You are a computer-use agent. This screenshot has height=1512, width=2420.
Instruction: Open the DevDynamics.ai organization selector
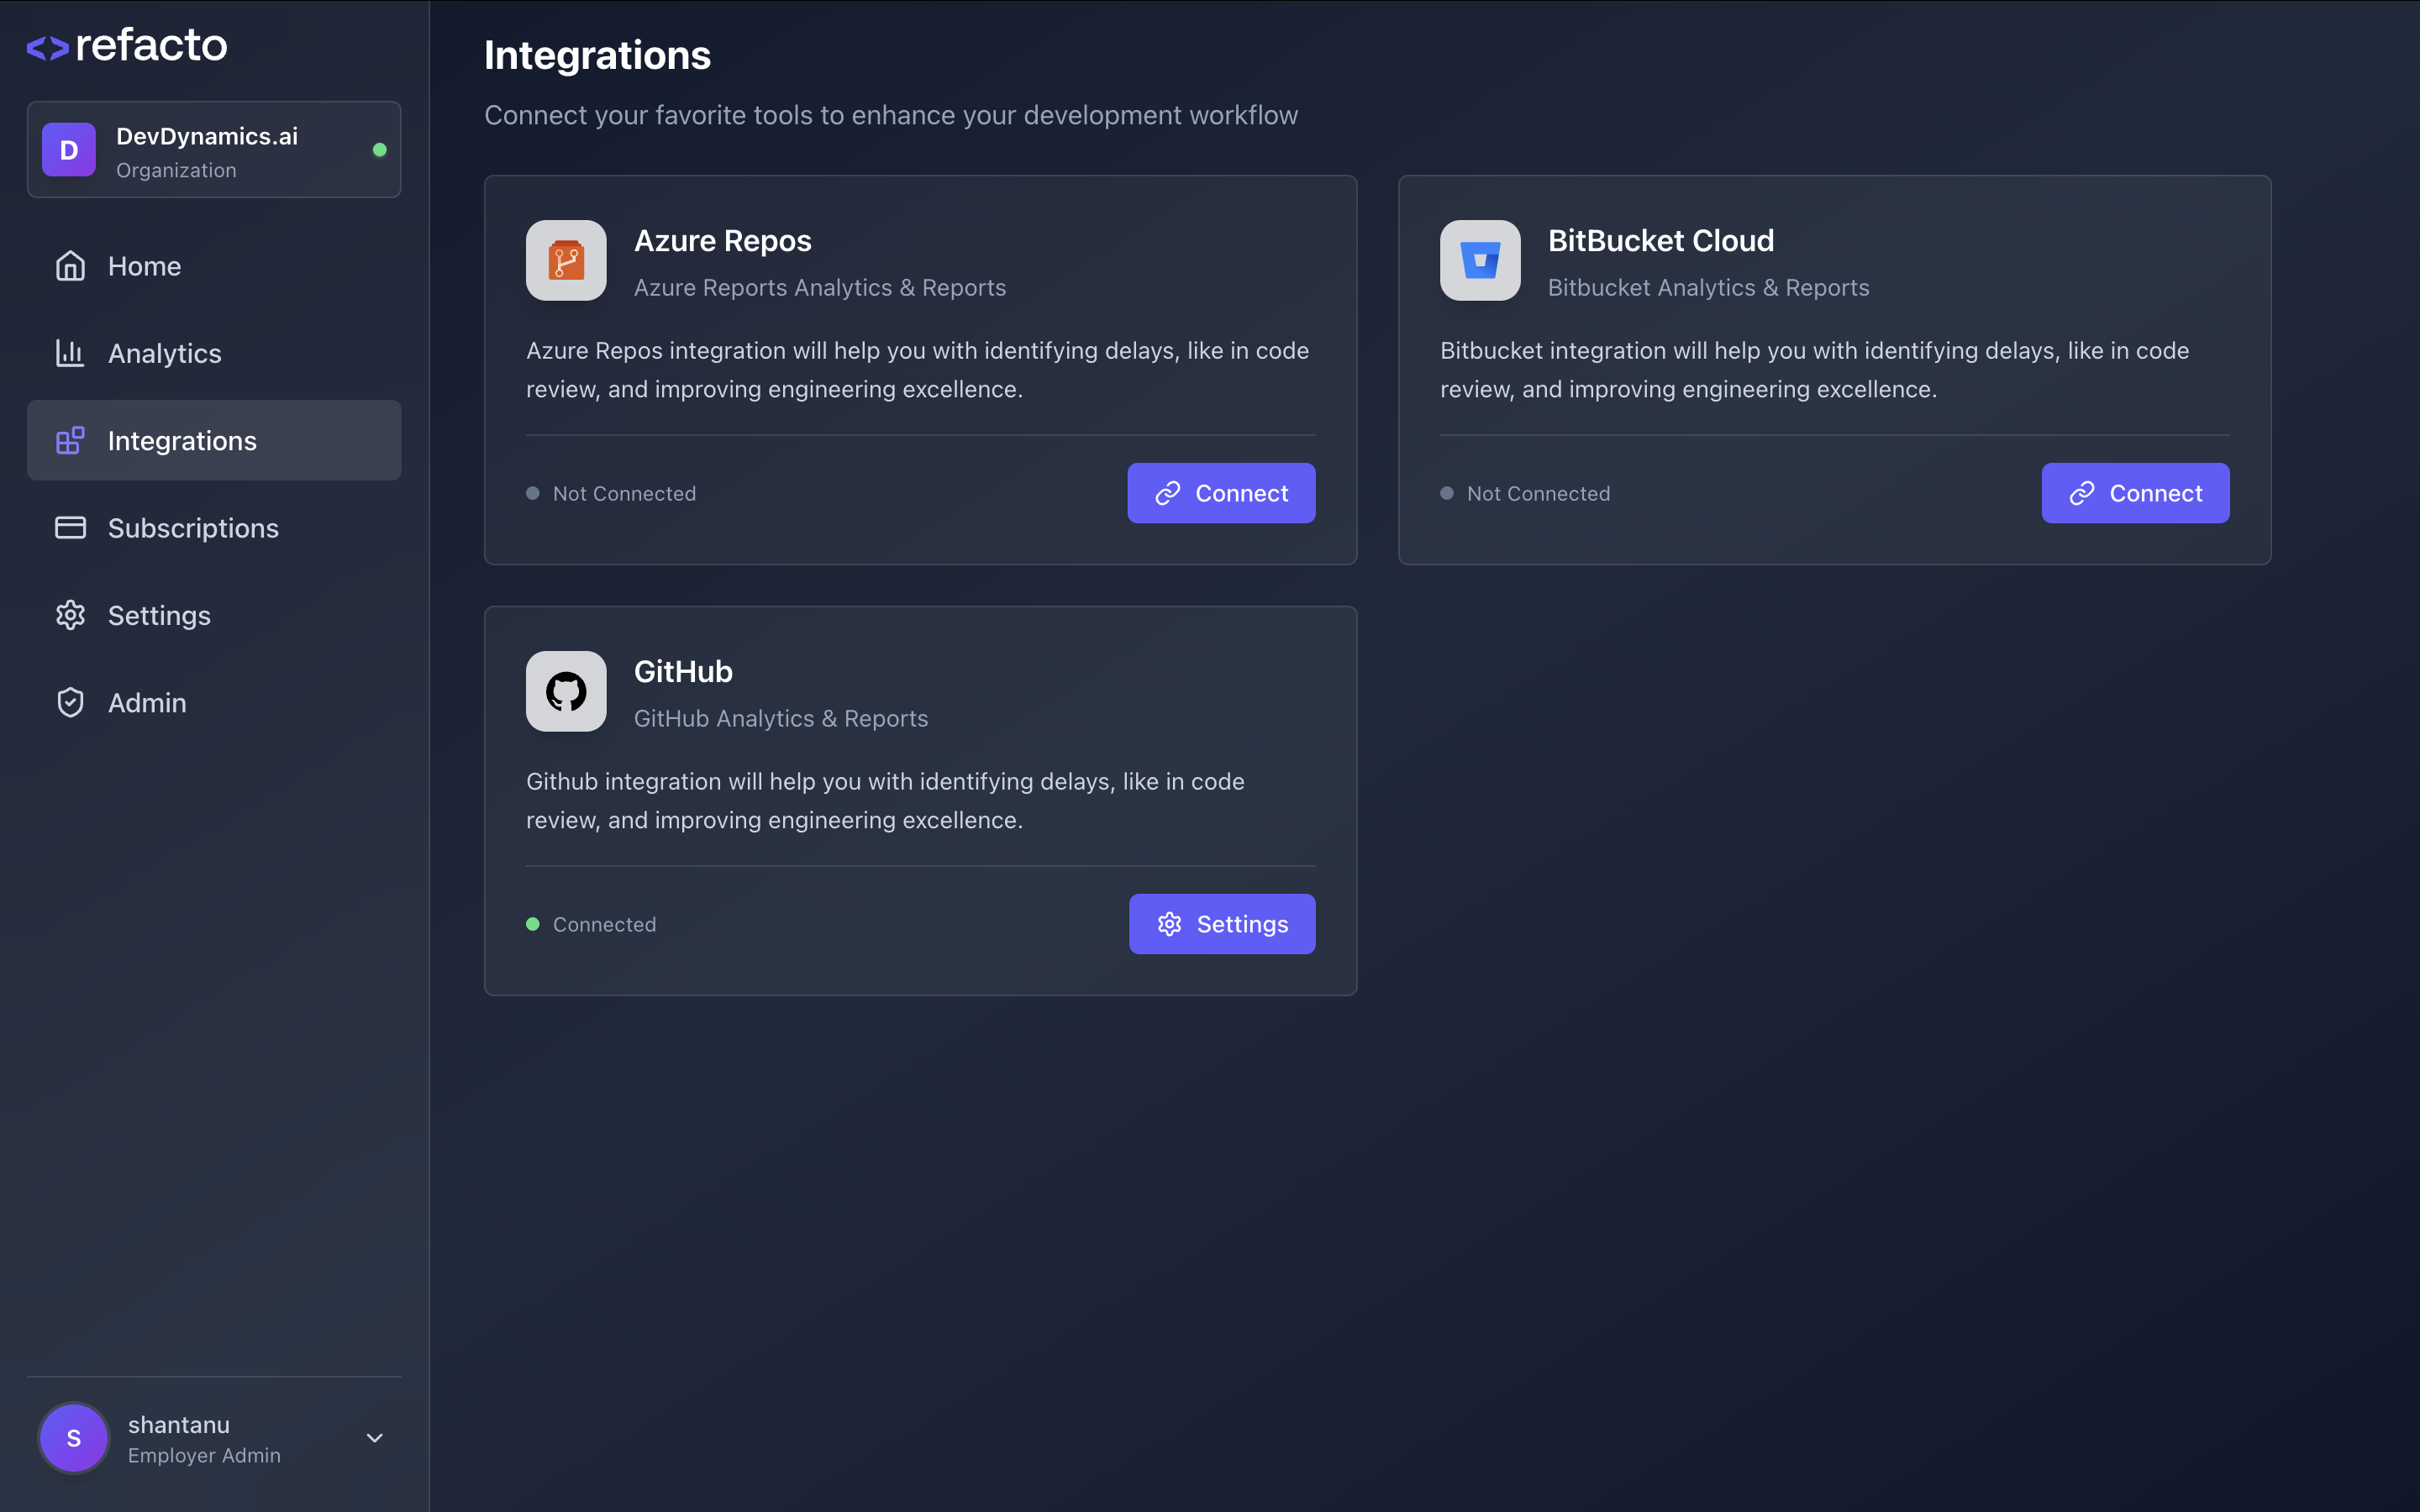click(213, 150)
